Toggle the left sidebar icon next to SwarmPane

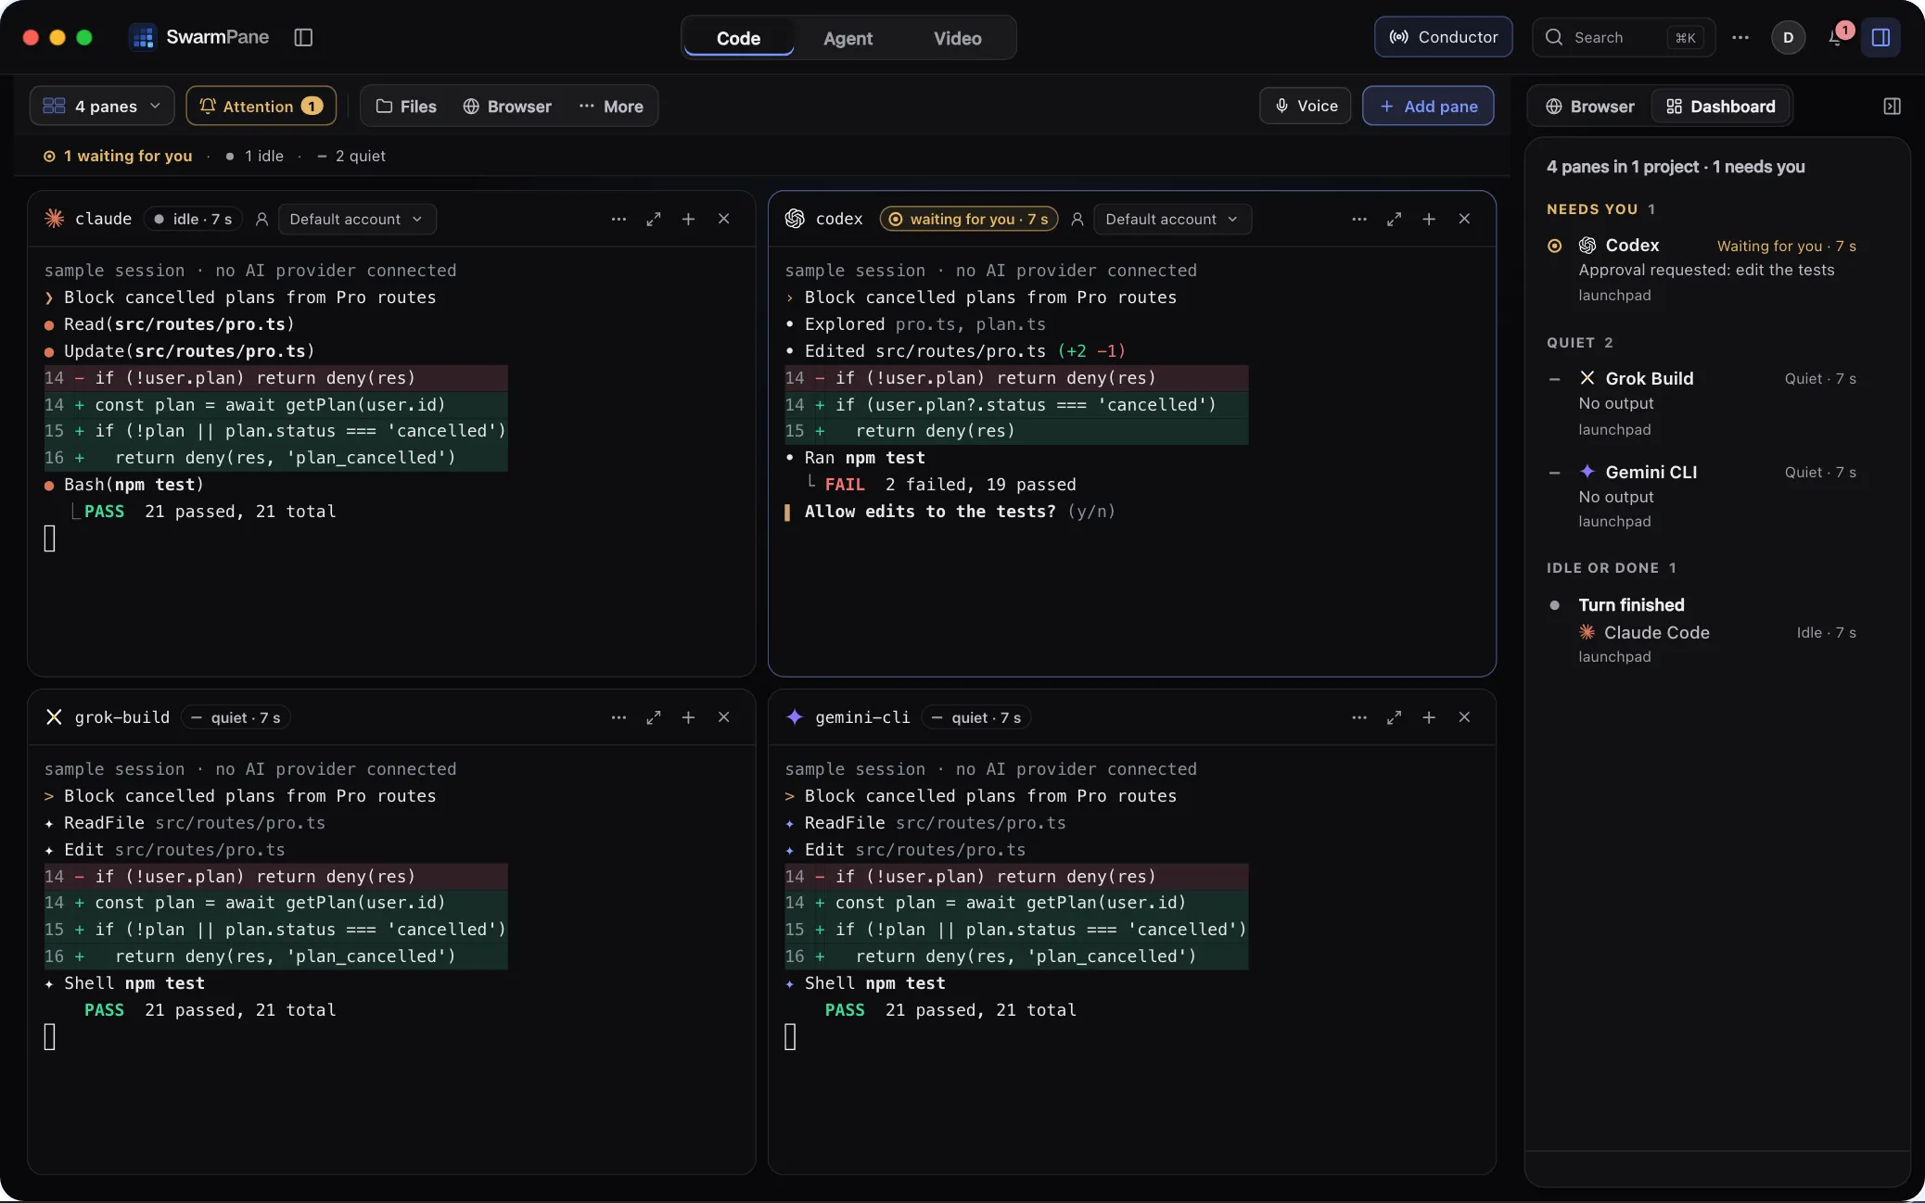(303, 37)
